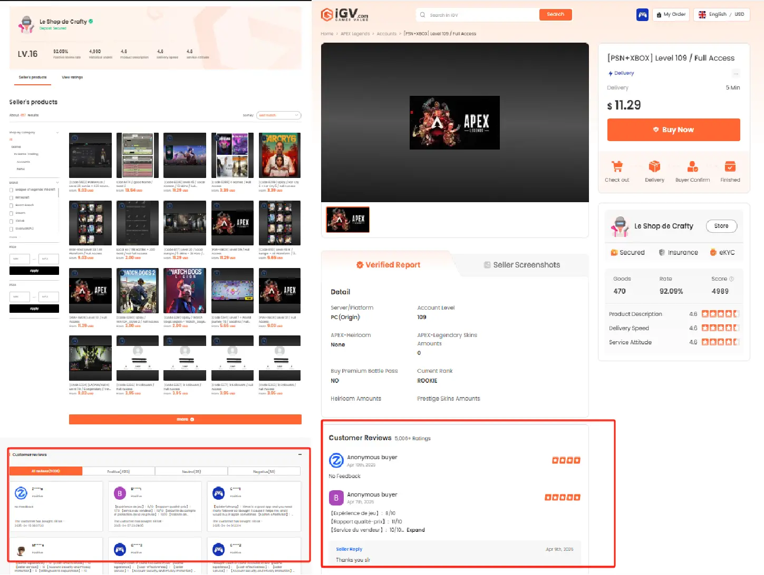Screen dimensions: 764x575
Task: Click reviewer B****t purple avatar
Action: 120,493
